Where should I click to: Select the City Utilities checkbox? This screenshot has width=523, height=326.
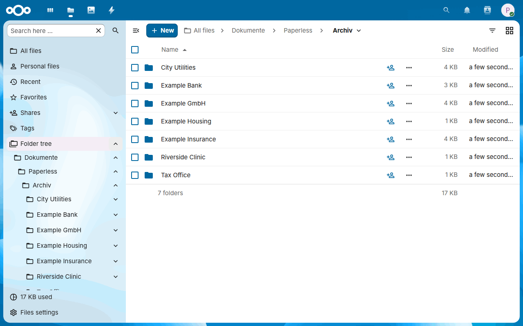click(x=135, y=68)
